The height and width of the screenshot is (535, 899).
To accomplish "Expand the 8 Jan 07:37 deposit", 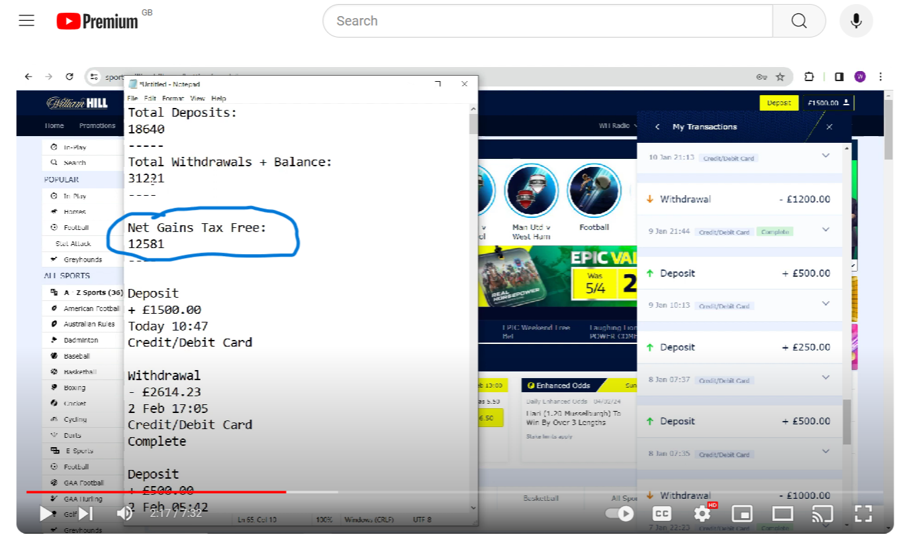I will [x=825, y=378].
